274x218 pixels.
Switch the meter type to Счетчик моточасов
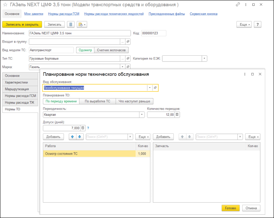pyautogui.click(x=111, y=50)
